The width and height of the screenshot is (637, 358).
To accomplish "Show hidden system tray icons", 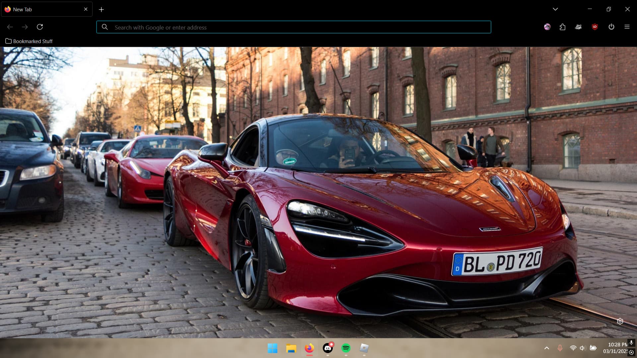I will coord(546,348).
